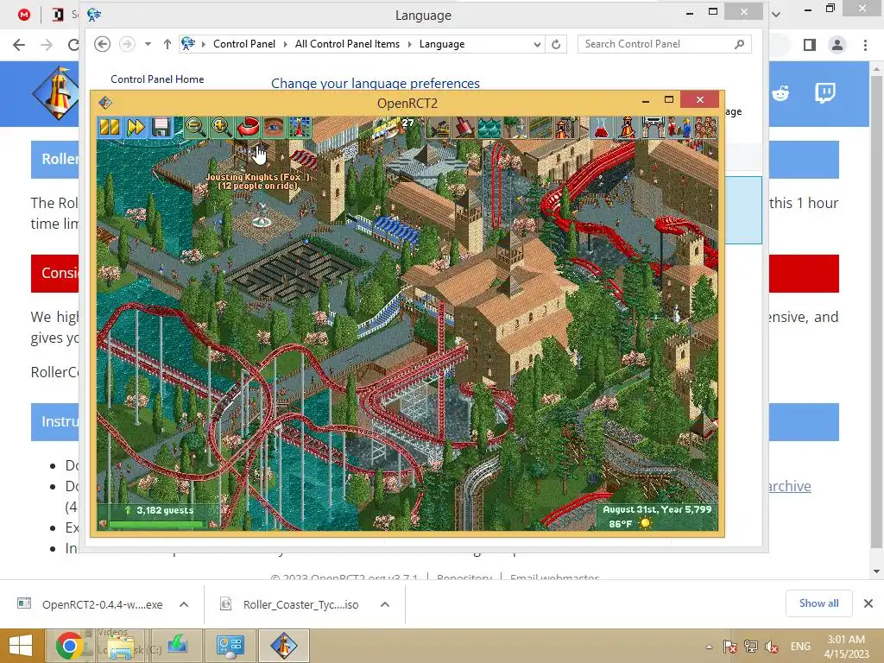Open Action Center flag tray icon
884x663 pixels.
pyautogui.click(x=730, y=647)
